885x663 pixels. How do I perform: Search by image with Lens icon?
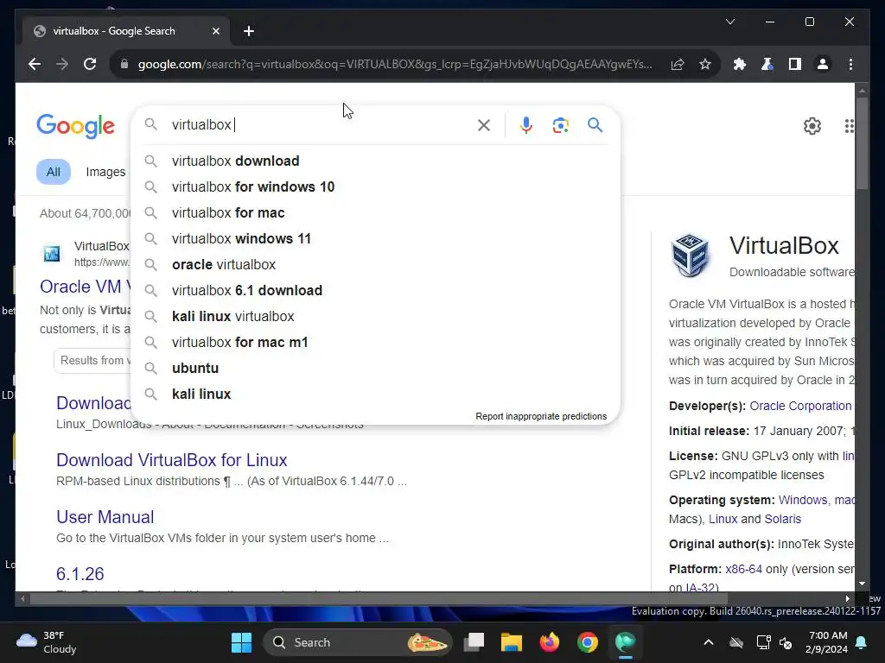tap(560, 125)
